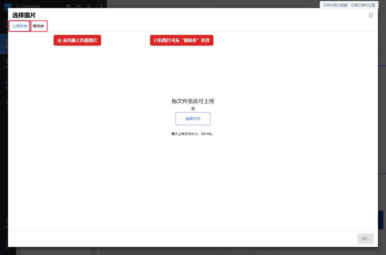Open the 媒体库 tab
386x255 pixels.
tap(38, 26)
